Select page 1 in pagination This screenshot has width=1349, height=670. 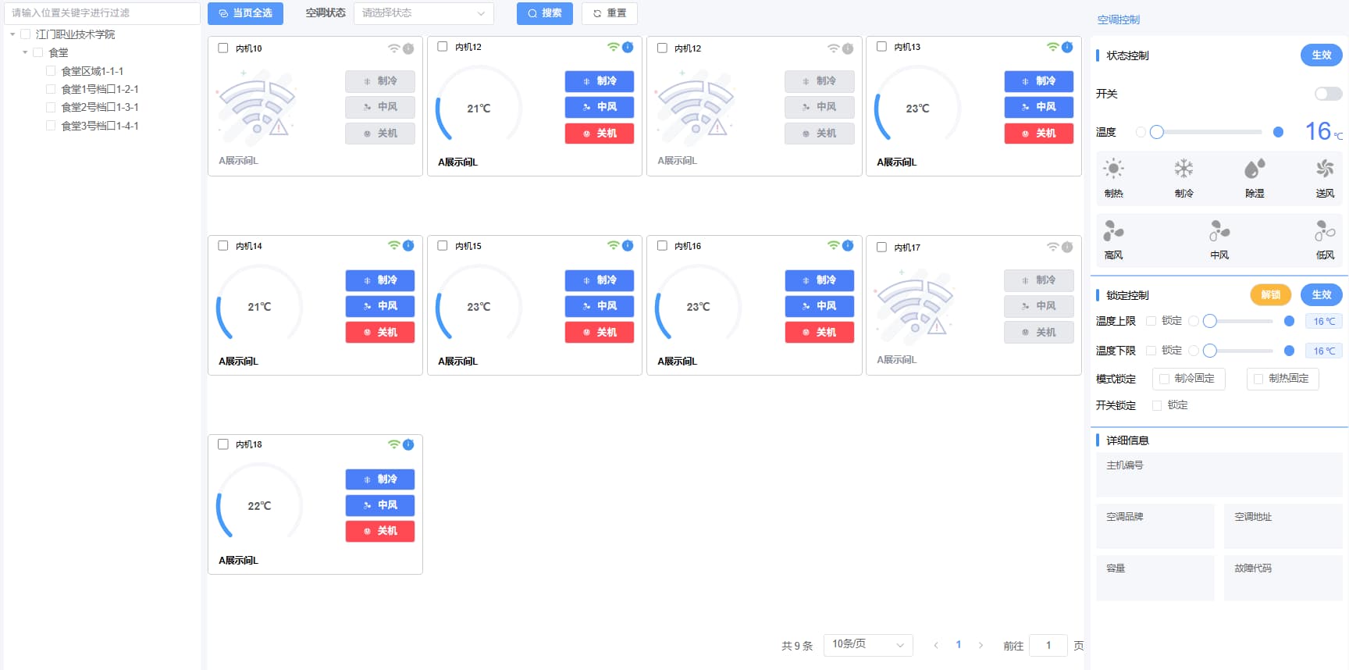tap(958, 645)
